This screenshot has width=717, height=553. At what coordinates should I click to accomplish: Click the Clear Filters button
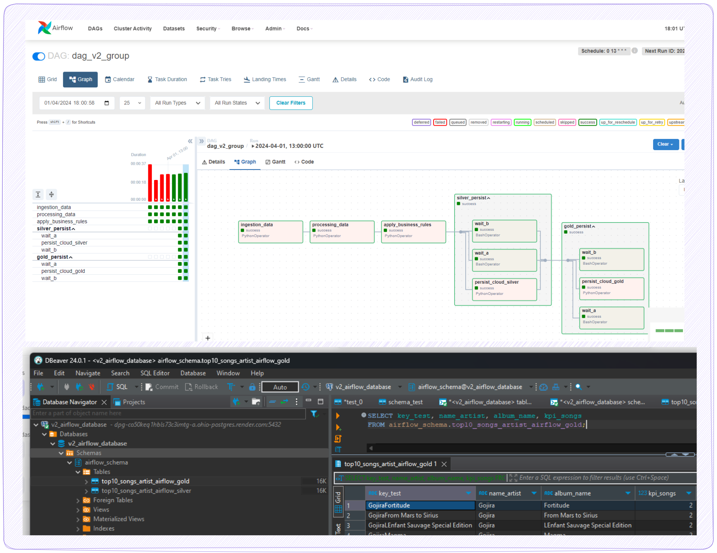pos(290,103)
